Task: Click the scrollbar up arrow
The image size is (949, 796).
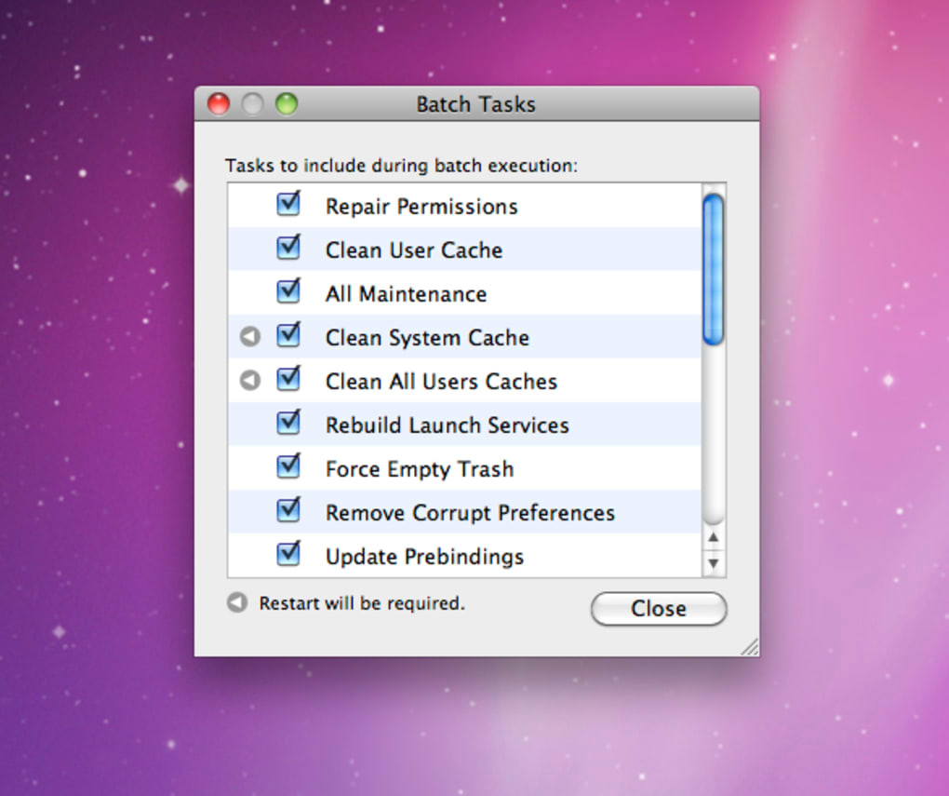Action: (714, 537)
